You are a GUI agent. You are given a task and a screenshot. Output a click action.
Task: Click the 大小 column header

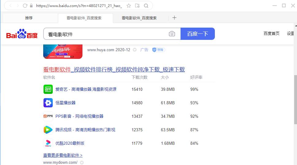pos(165,77)
